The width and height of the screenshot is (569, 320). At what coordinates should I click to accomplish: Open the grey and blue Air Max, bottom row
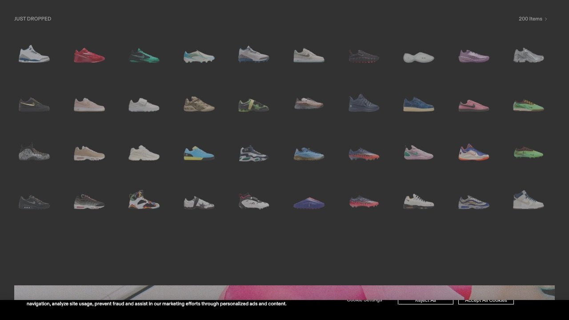[x=473, y=202]
